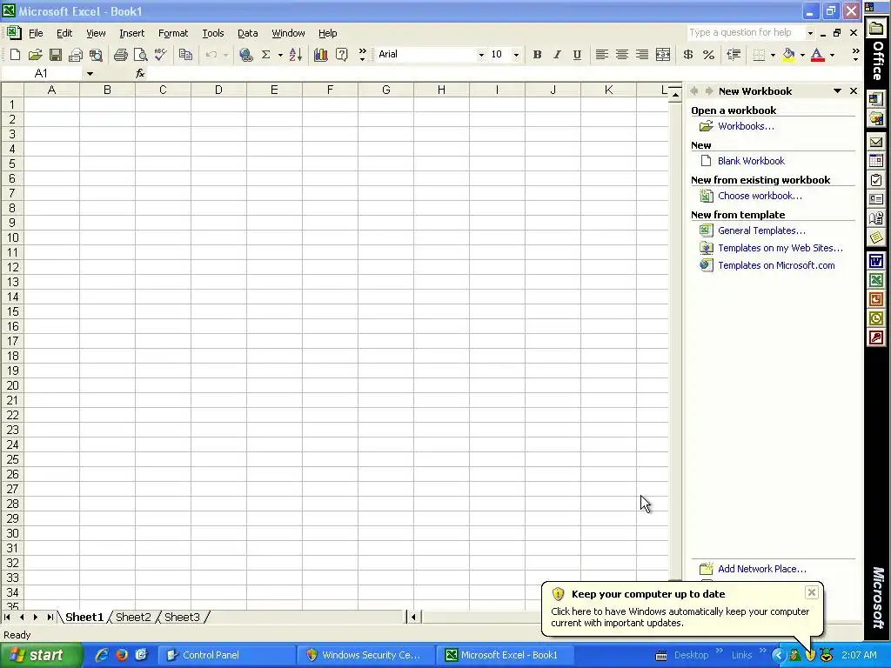Open the File menu
Screen dimensions: 891x668
36,33
